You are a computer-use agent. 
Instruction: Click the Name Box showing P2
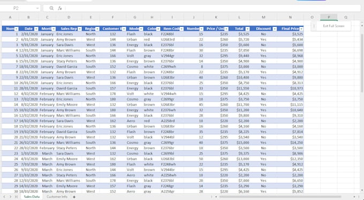[x=16, y=8]
